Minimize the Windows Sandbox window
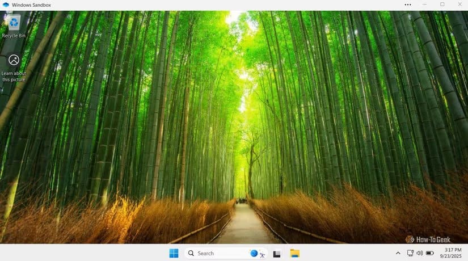The image size is (468, 261). 424,5
